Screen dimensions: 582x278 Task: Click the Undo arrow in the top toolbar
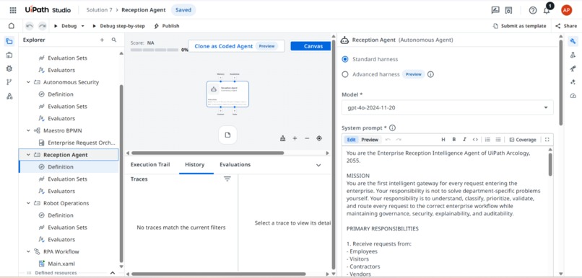point(30,26)
